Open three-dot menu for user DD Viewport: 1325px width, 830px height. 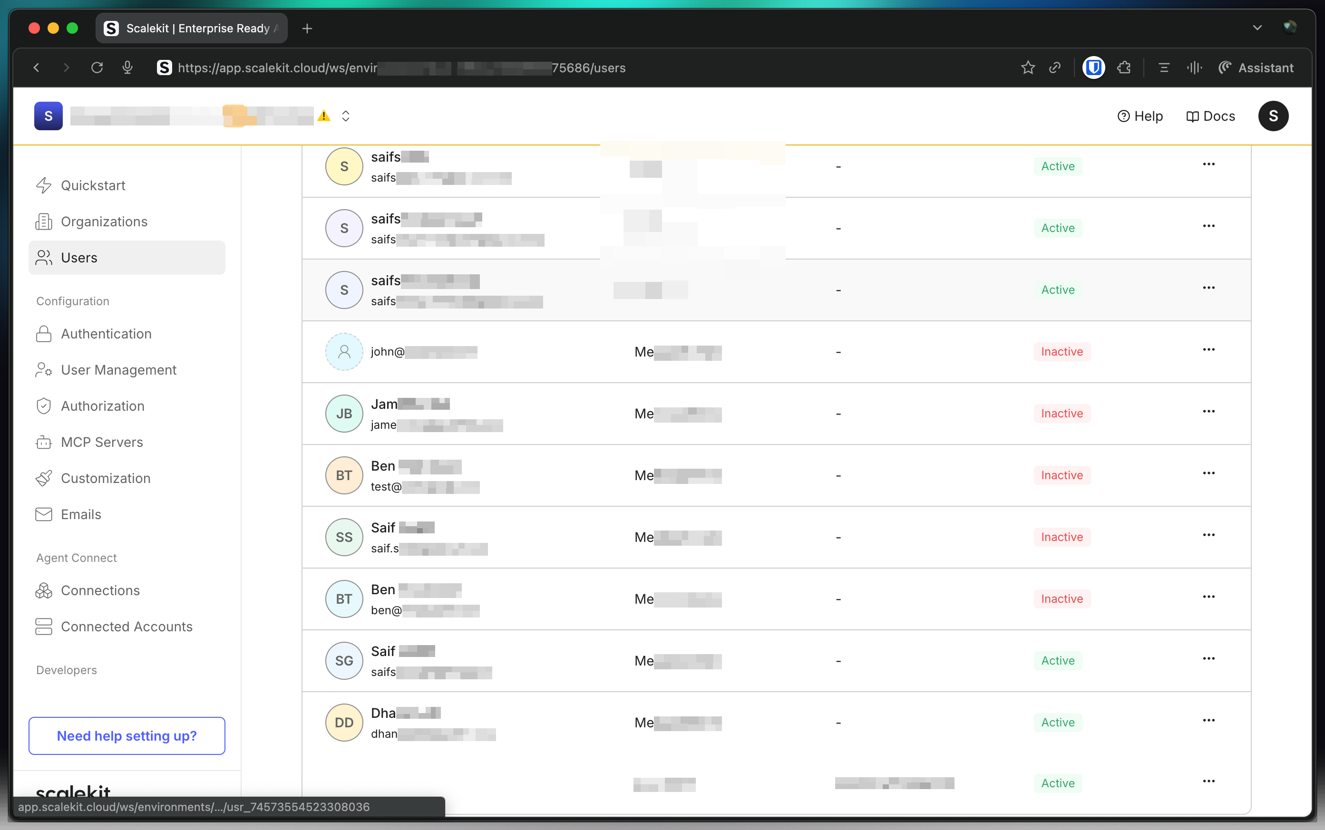pos(1208,720)
